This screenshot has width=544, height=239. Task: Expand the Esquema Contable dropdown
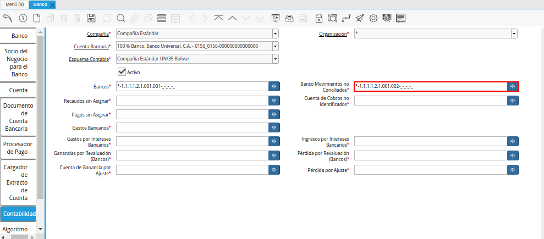(x=275, y=59)
